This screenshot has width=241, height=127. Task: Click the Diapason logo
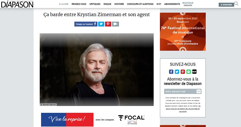pyautogui.click(x=17, y=4)
